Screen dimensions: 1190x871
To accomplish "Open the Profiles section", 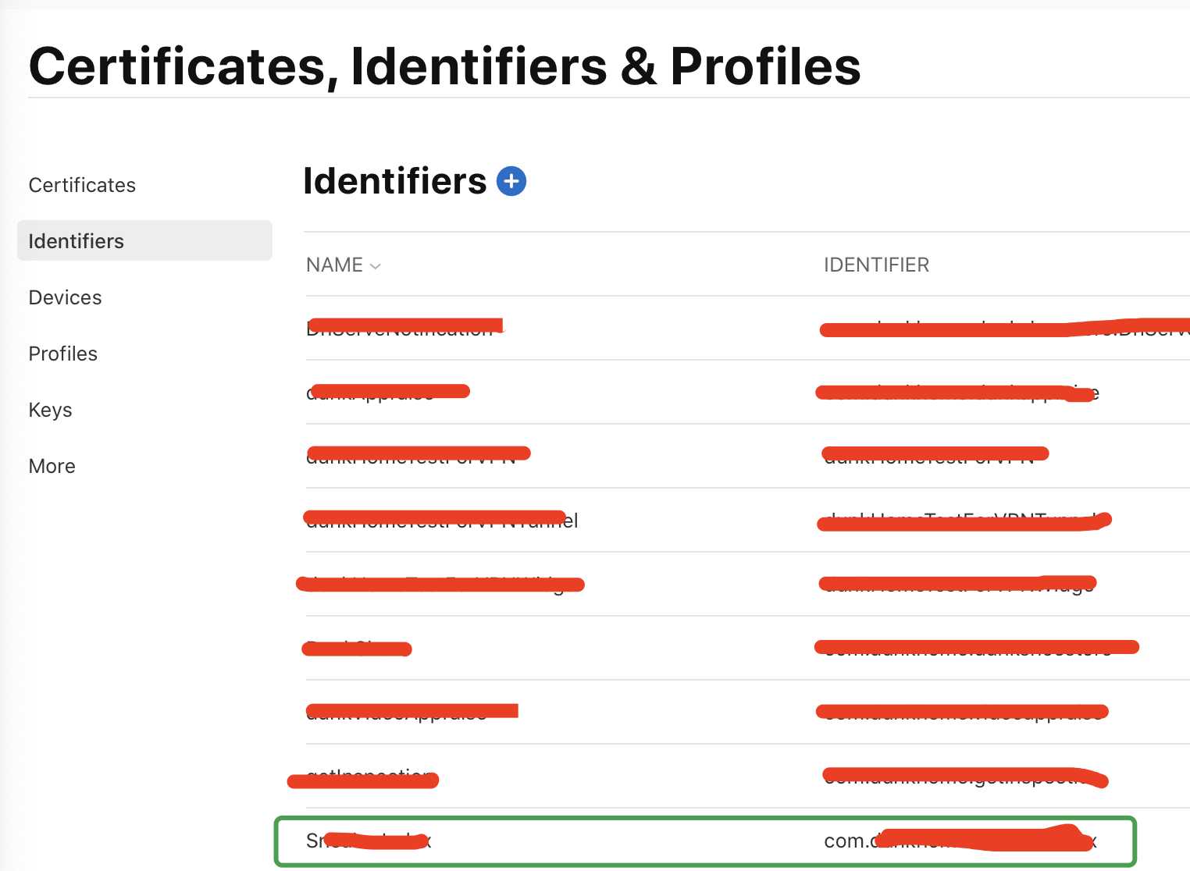I will (x=62, y=354).
